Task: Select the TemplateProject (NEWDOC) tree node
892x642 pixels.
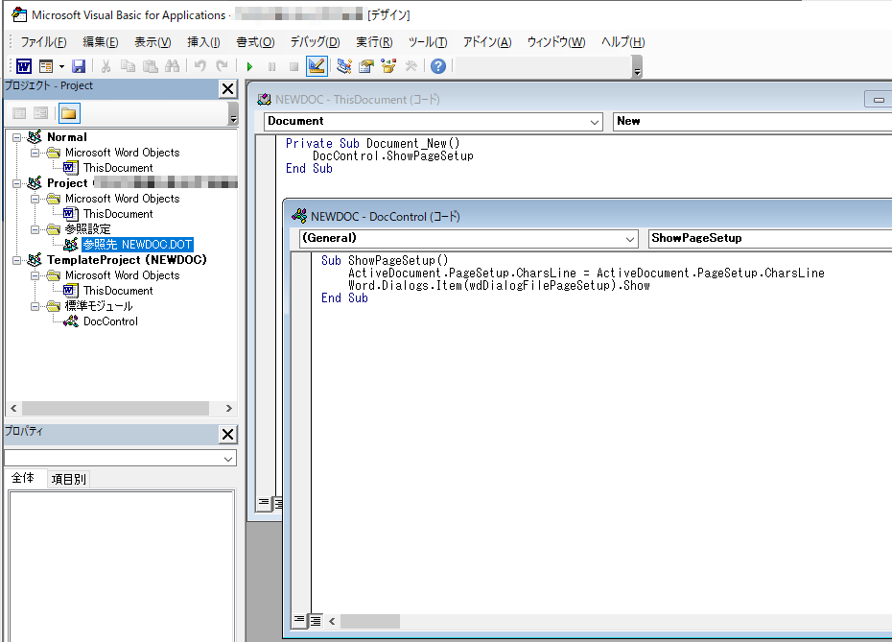Action: pyautogui.click(x=127, y=260)
